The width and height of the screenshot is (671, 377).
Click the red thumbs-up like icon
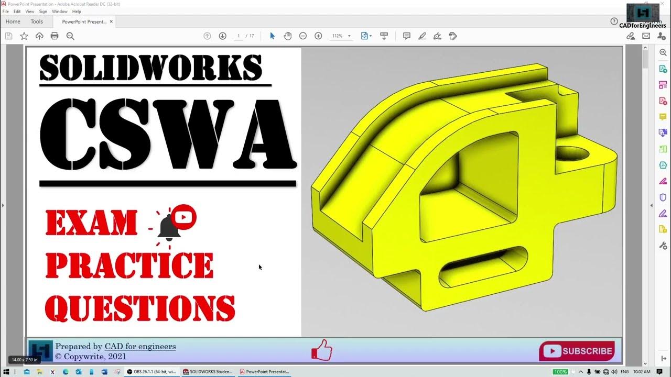pyautogui.click(x=322, y=350)
